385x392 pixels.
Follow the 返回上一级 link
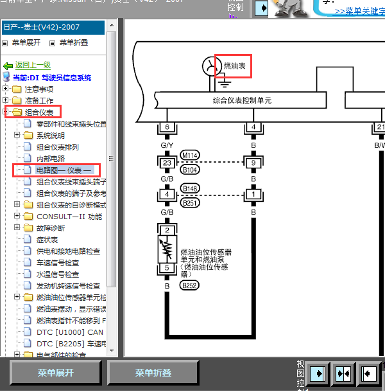coord(33,66)
